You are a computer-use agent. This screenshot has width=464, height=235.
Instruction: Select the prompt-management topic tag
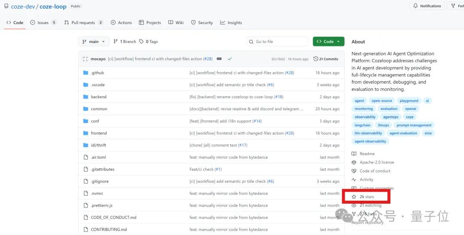click(x=414, y=125)
